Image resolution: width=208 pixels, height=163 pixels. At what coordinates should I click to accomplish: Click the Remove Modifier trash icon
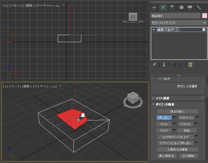[x=181, y=65]
